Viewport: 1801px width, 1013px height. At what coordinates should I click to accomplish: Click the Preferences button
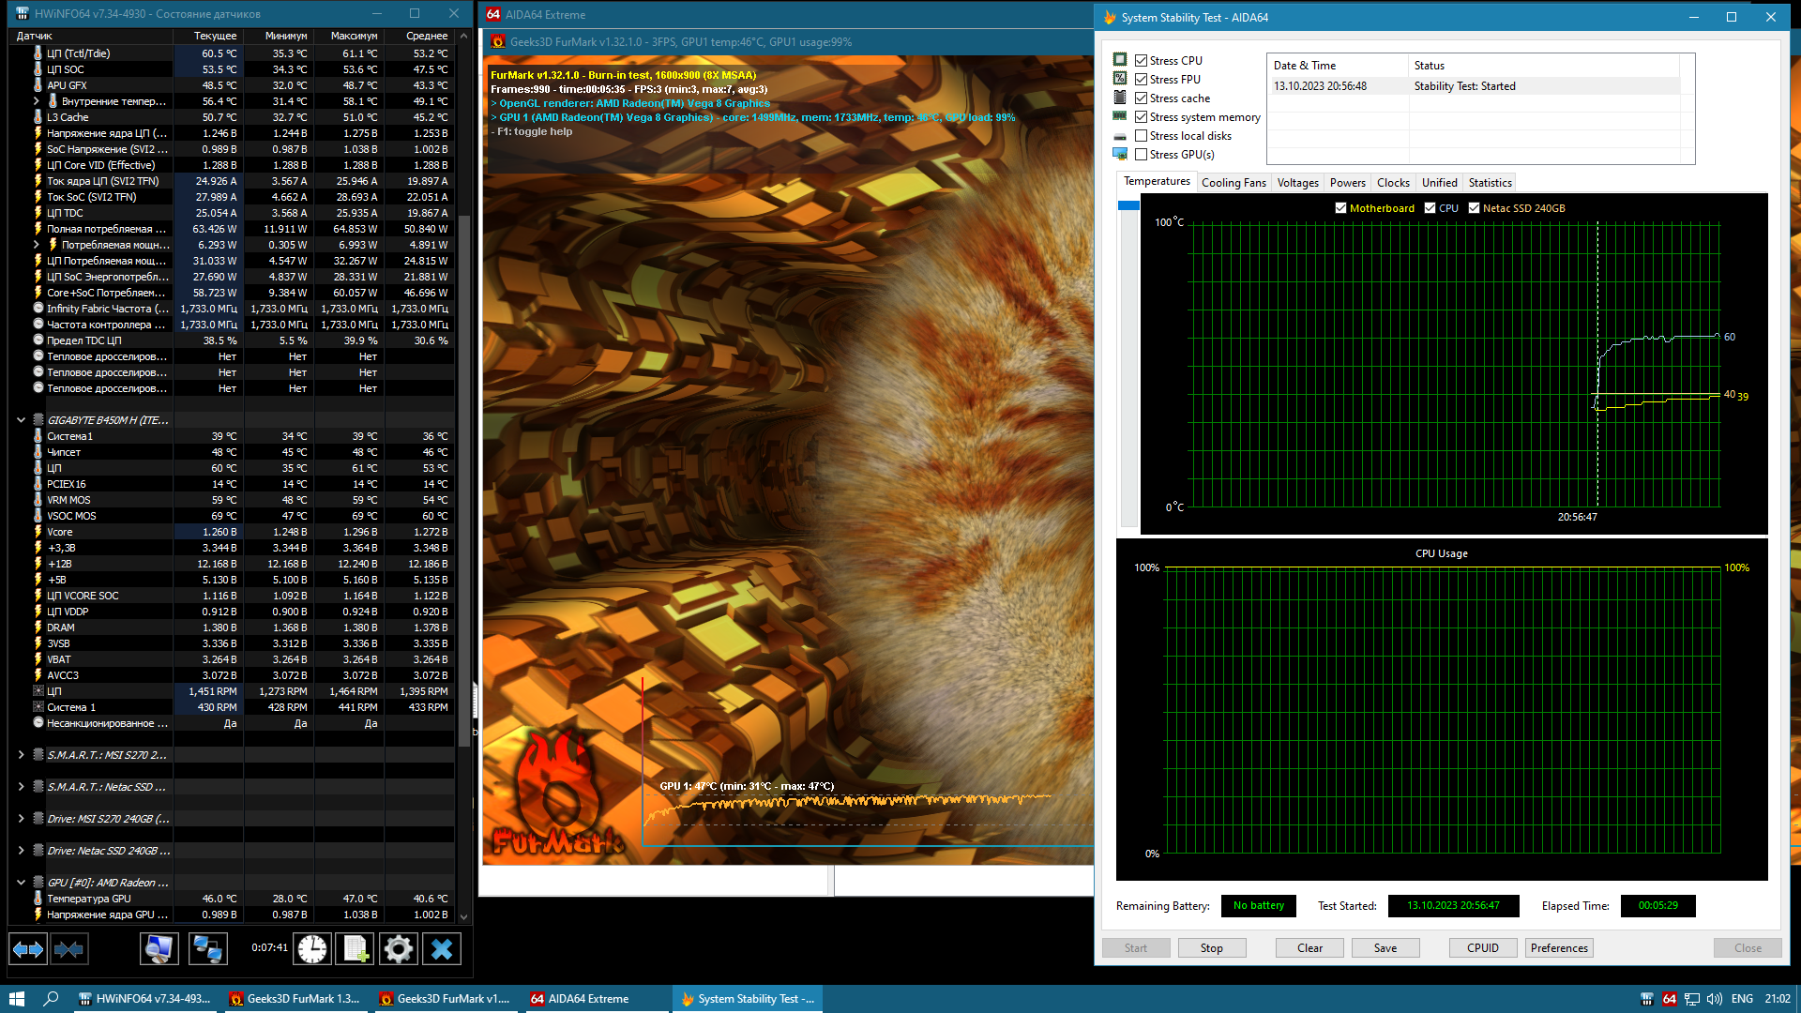(x=1559, y=948)
